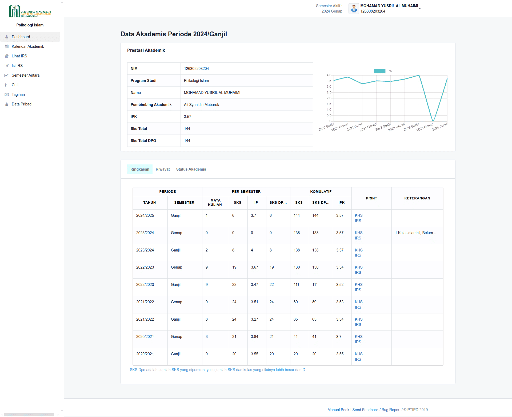Open IRS link for 2021/2022 Ganjil
The width and height of the screenshot is (512, 417).
point(358,325)
